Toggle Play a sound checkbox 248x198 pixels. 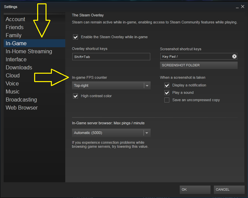click(x=167, y=93)
